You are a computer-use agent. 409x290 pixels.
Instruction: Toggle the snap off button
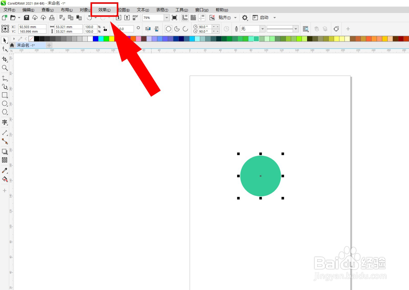[212, 18]
